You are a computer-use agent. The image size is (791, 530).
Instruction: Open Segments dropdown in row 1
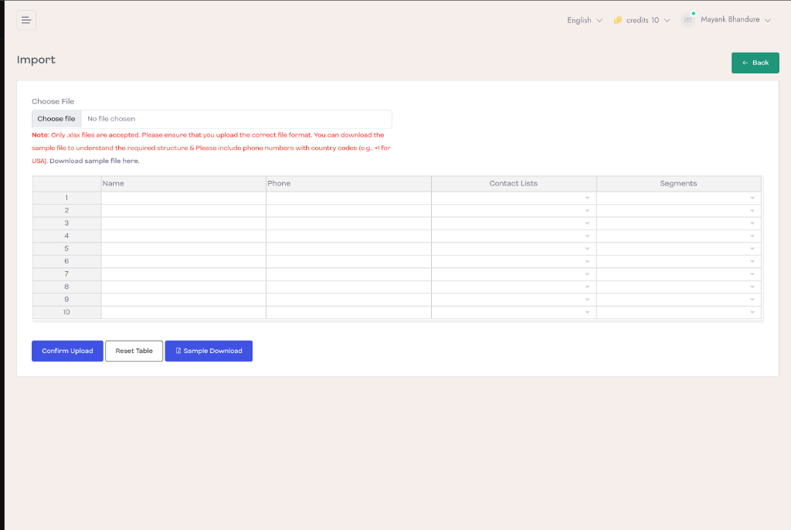pos(752,199)
